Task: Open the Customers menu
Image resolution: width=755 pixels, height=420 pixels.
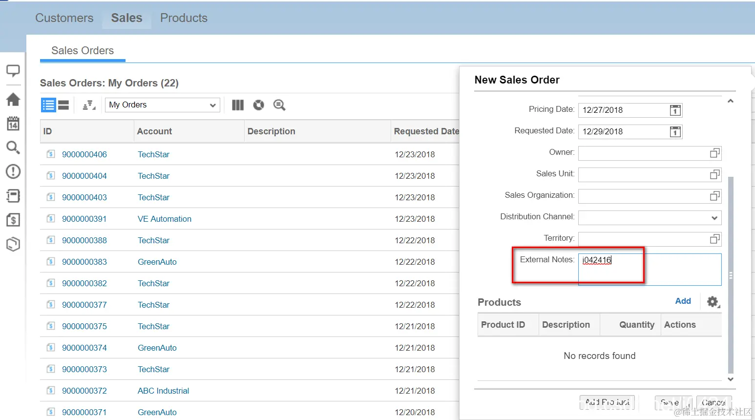Action: pos(64,18)
